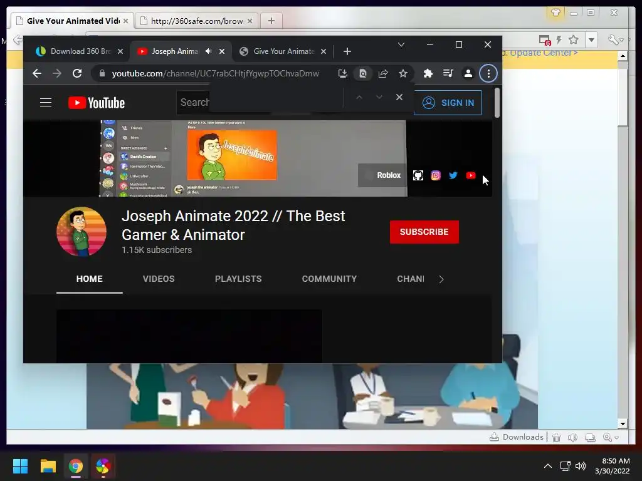642x481 pixels.
Task: Open the Chrome profile avatar
Action: (x=468, y=74)
